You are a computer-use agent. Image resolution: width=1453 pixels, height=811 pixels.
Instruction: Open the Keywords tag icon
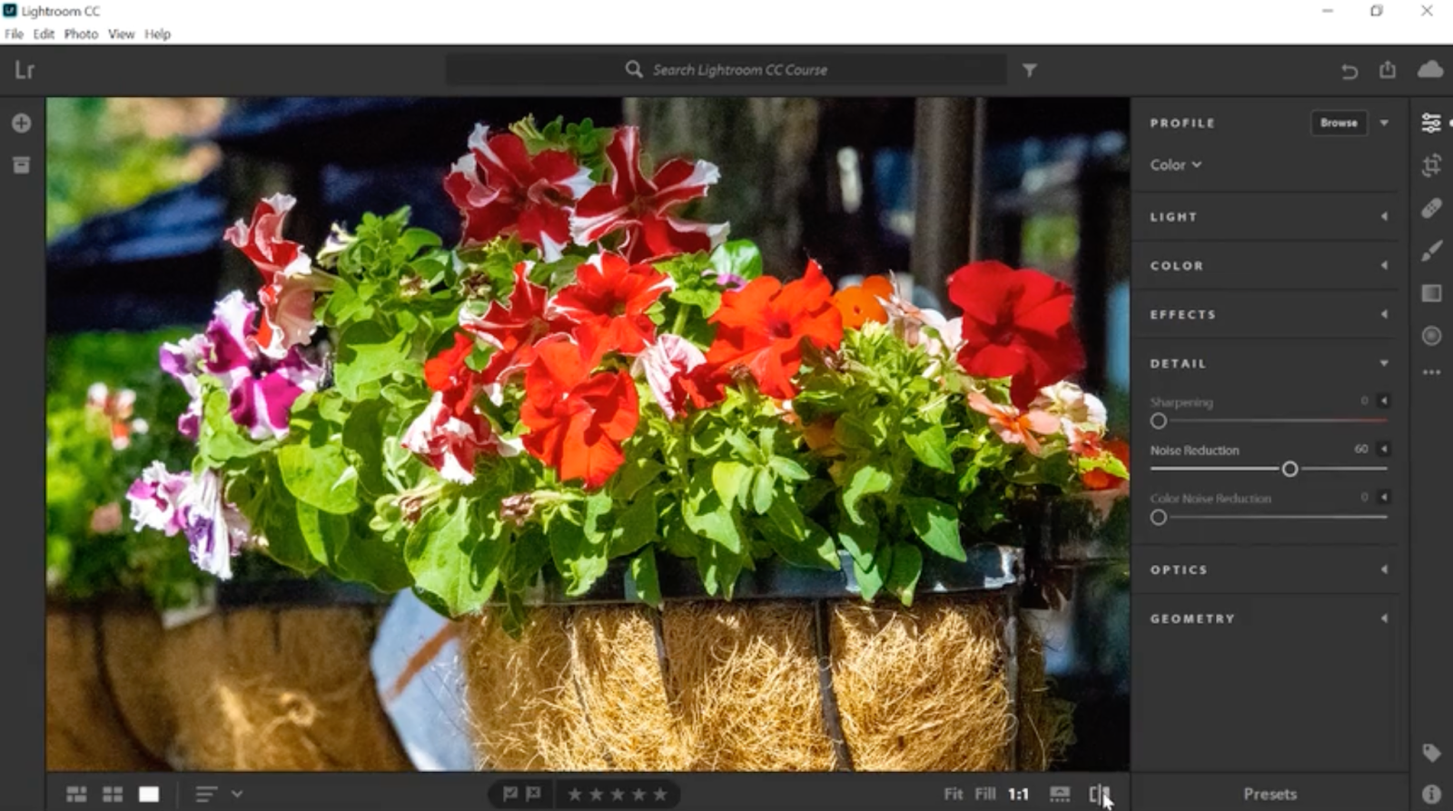[x=1431, y=753]
